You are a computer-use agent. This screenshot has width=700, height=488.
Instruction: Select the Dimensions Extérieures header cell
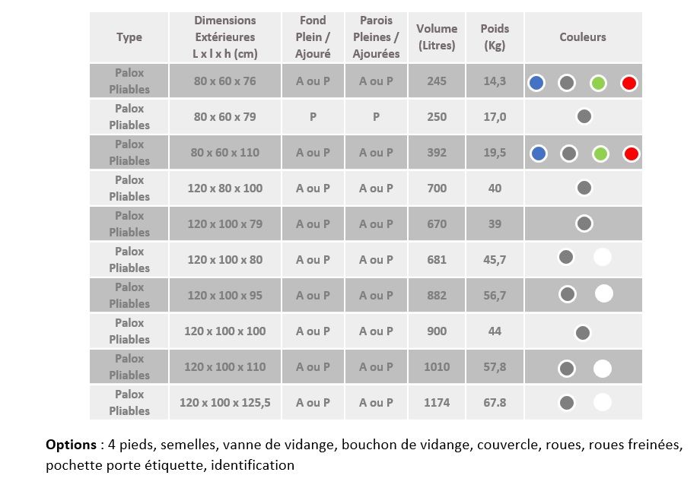(x=224, y=37)
